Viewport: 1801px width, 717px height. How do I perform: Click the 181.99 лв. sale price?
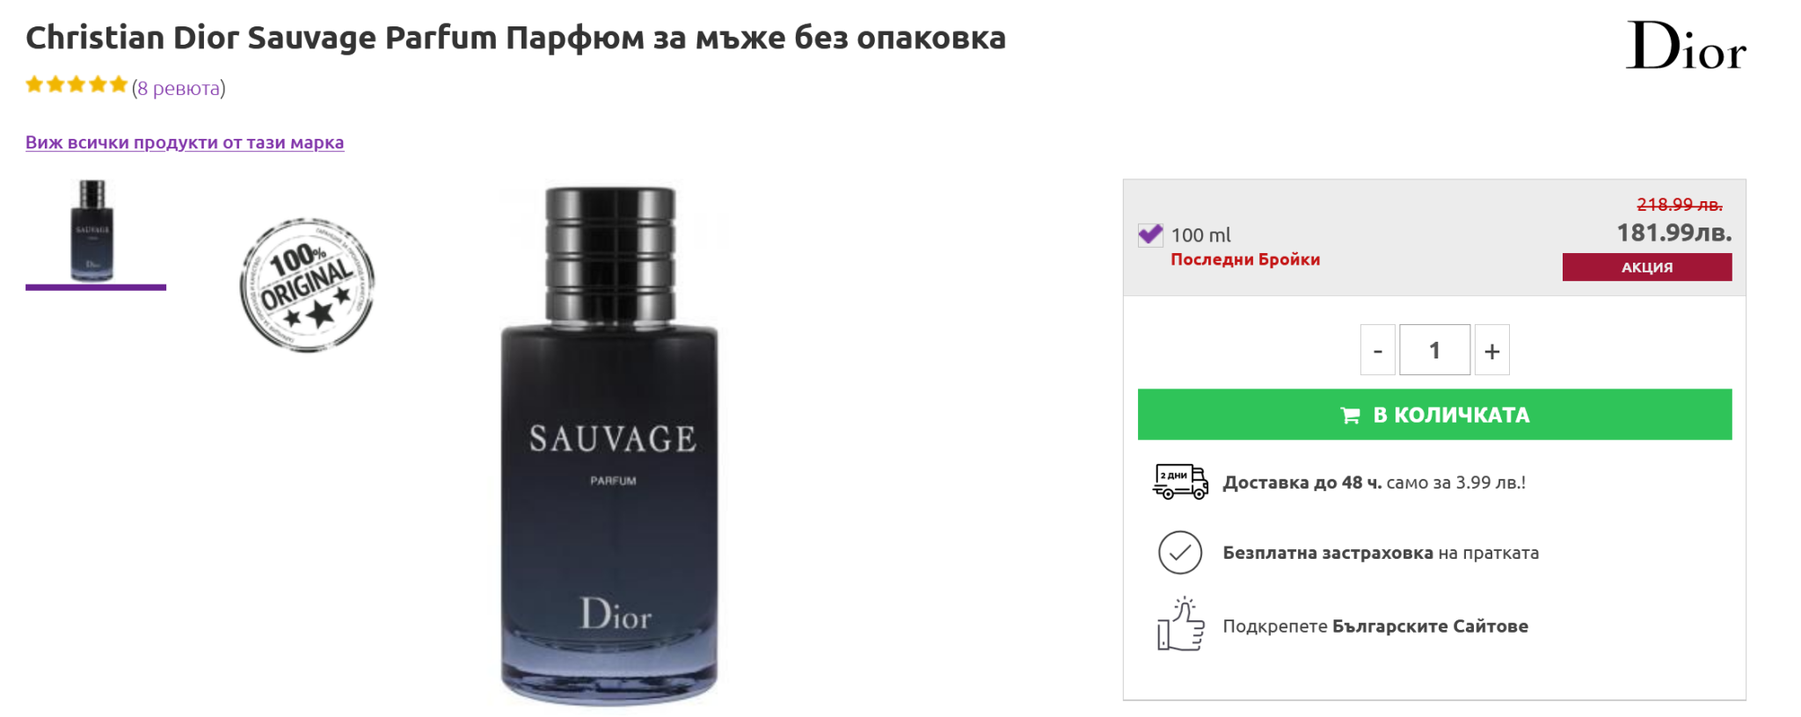pos(1674,233)
